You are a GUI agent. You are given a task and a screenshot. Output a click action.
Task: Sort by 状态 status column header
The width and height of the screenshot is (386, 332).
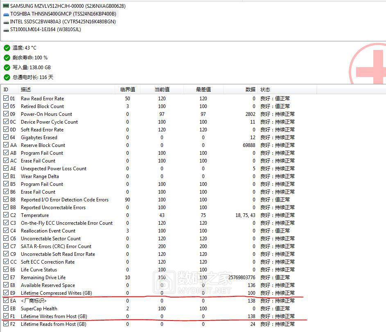point(287,90)
